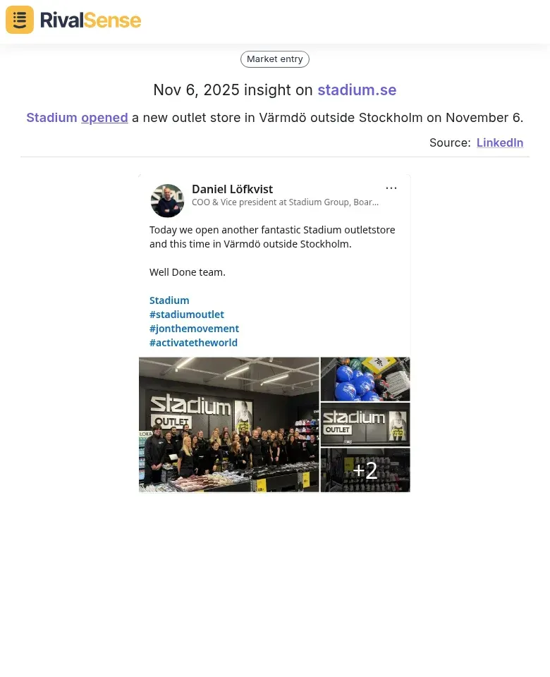This screenshot has height=677, width=550.
Task: Click the large store team group photo
Action: pyautogui.click(x=228, y=424)
